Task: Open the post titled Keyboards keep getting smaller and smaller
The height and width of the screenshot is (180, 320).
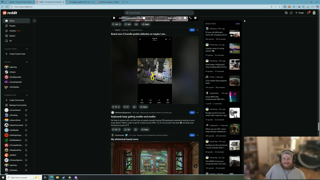Action: (x=133, y=116)
